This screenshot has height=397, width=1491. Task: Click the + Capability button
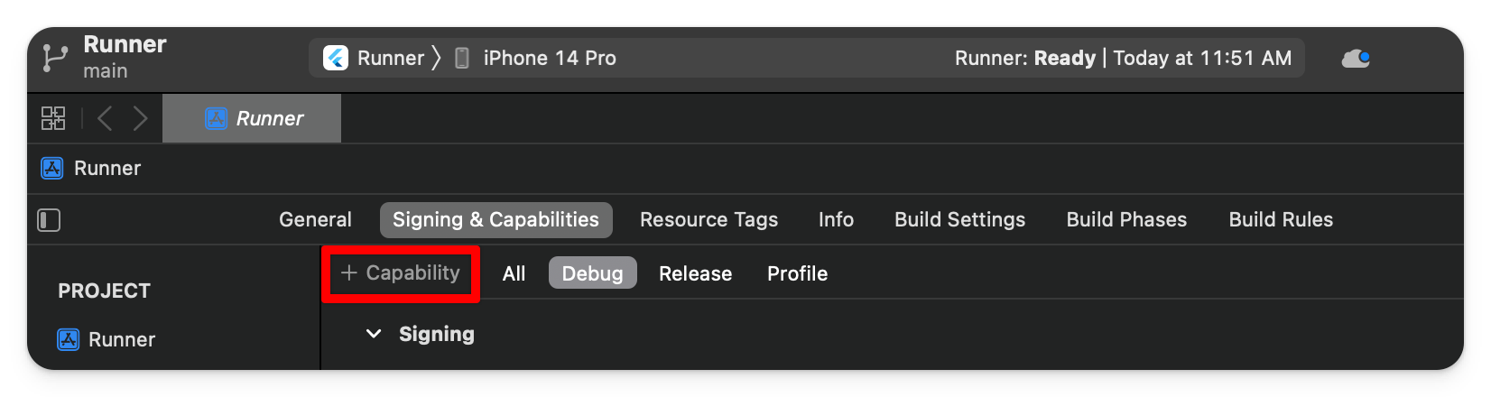(401, 272)
